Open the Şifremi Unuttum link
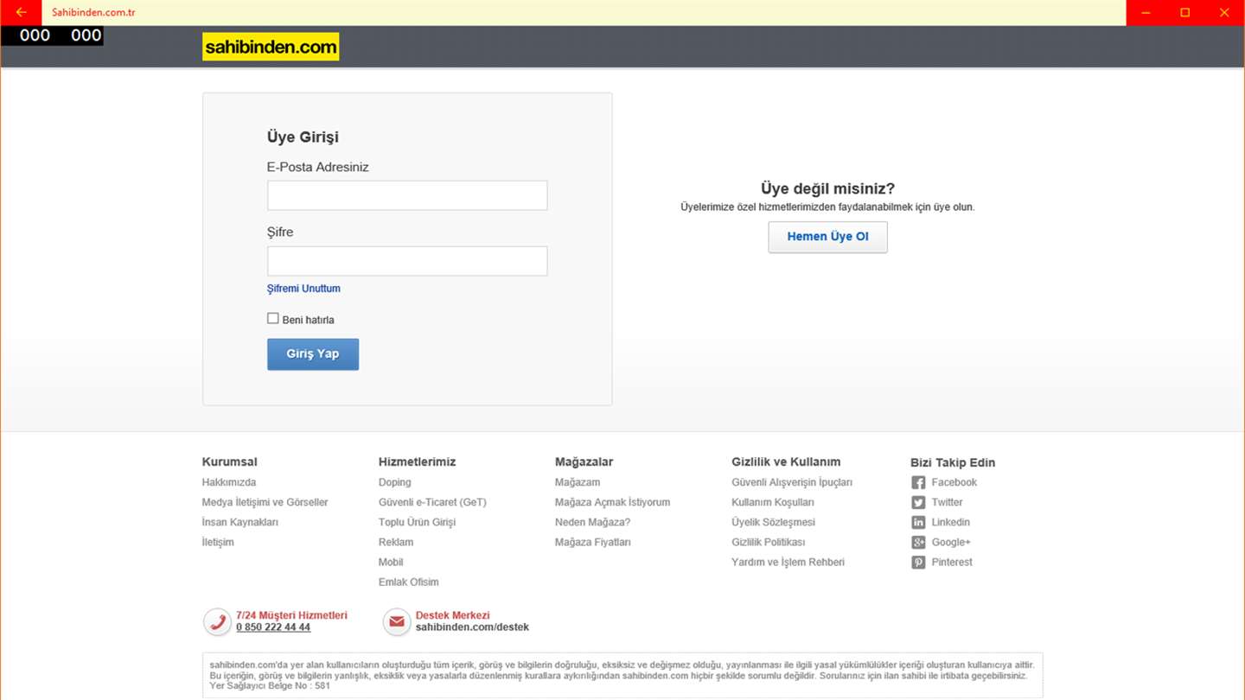The image size is (1245, 700). point(303,289)
